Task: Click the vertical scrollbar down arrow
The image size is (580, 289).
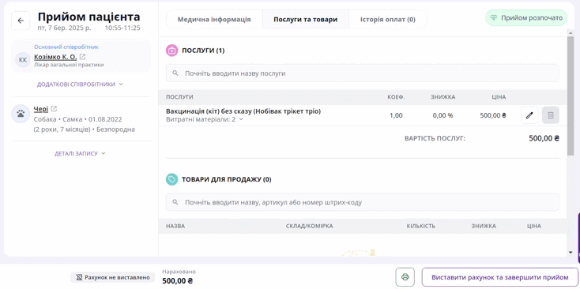Action: [x=571, y=253]
